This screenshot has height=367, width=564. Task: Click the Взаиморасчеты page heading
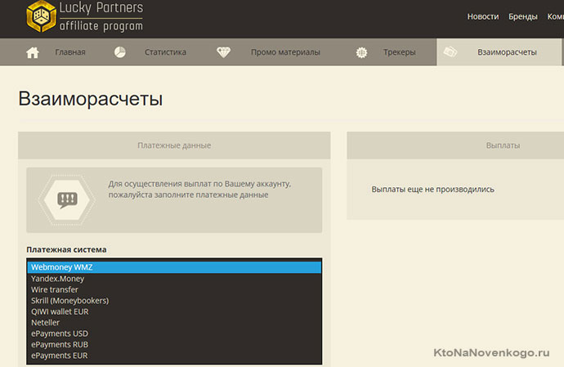point(90,99)
